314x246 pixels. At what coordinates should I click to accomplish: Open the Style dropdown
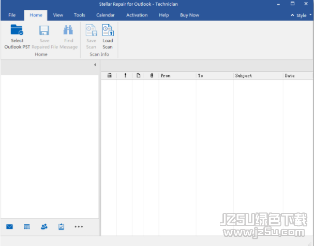304,15
